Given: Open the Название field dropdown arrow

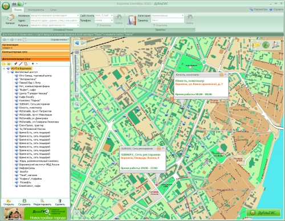Looking at the screenshot, I should 78,15.
